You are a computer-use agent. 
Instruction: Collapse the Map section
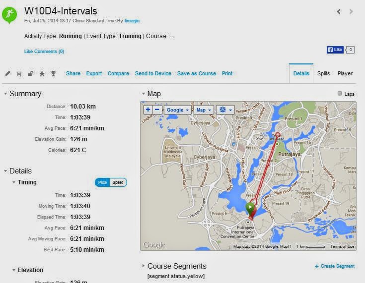click(144, 94)
